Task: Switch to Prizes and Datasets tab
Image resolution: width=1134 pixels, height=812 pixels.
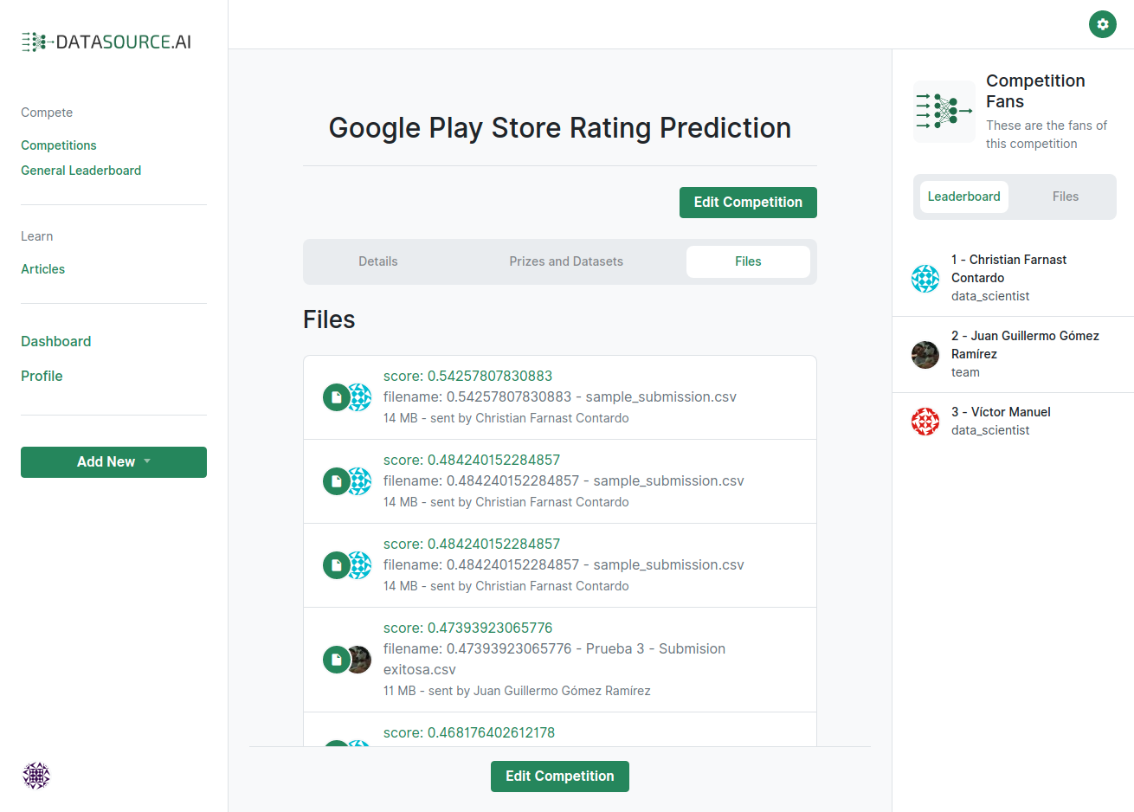Action: coord(566,261)
